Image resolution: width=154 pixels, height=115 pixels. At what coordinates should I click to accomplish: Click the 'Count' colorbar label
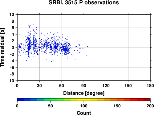84,113
